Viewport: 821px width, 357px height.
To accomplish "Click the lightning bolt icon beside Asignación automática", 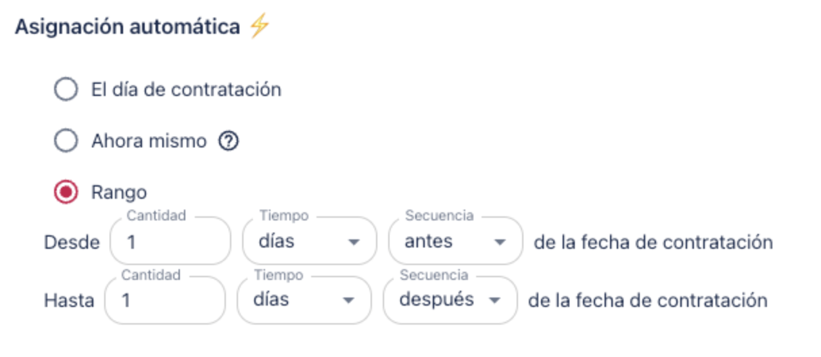I will pyautogui.click(x=259, y=27).
